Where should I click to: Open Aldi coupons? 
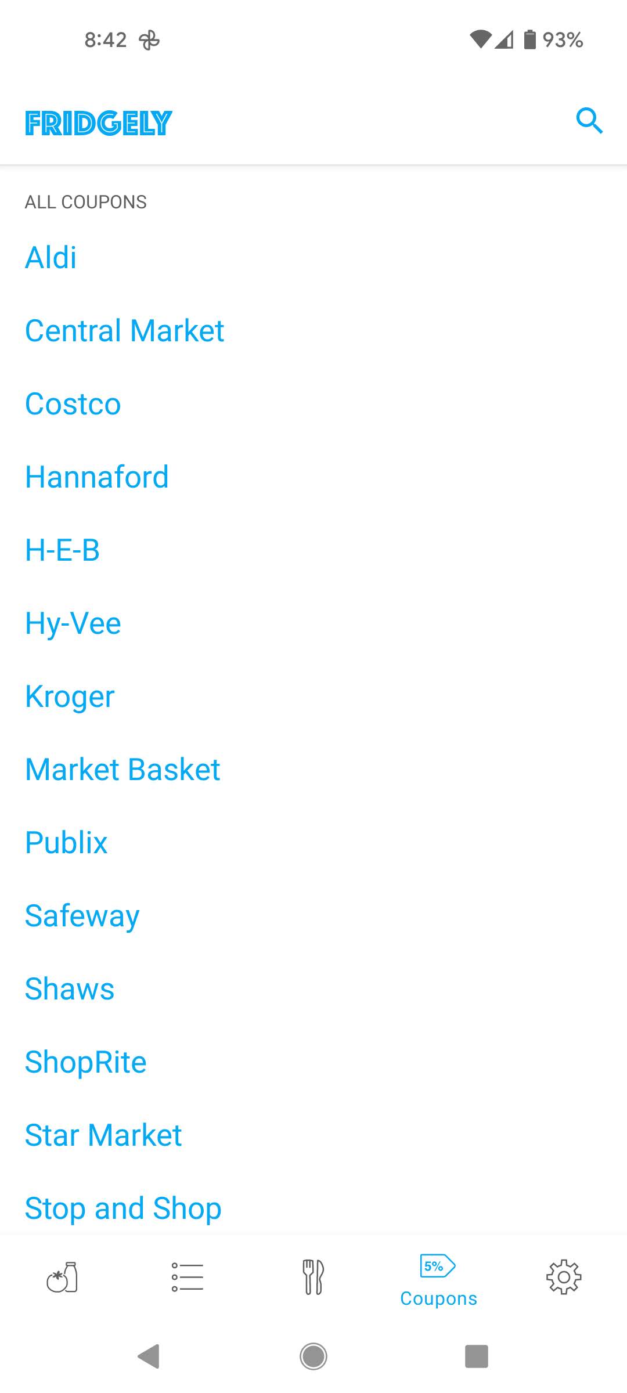[51, 257]
